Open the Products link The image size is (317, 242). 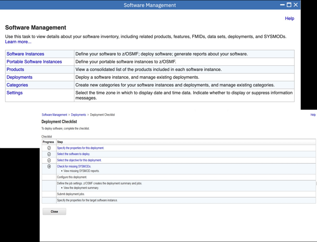point(15,69)
